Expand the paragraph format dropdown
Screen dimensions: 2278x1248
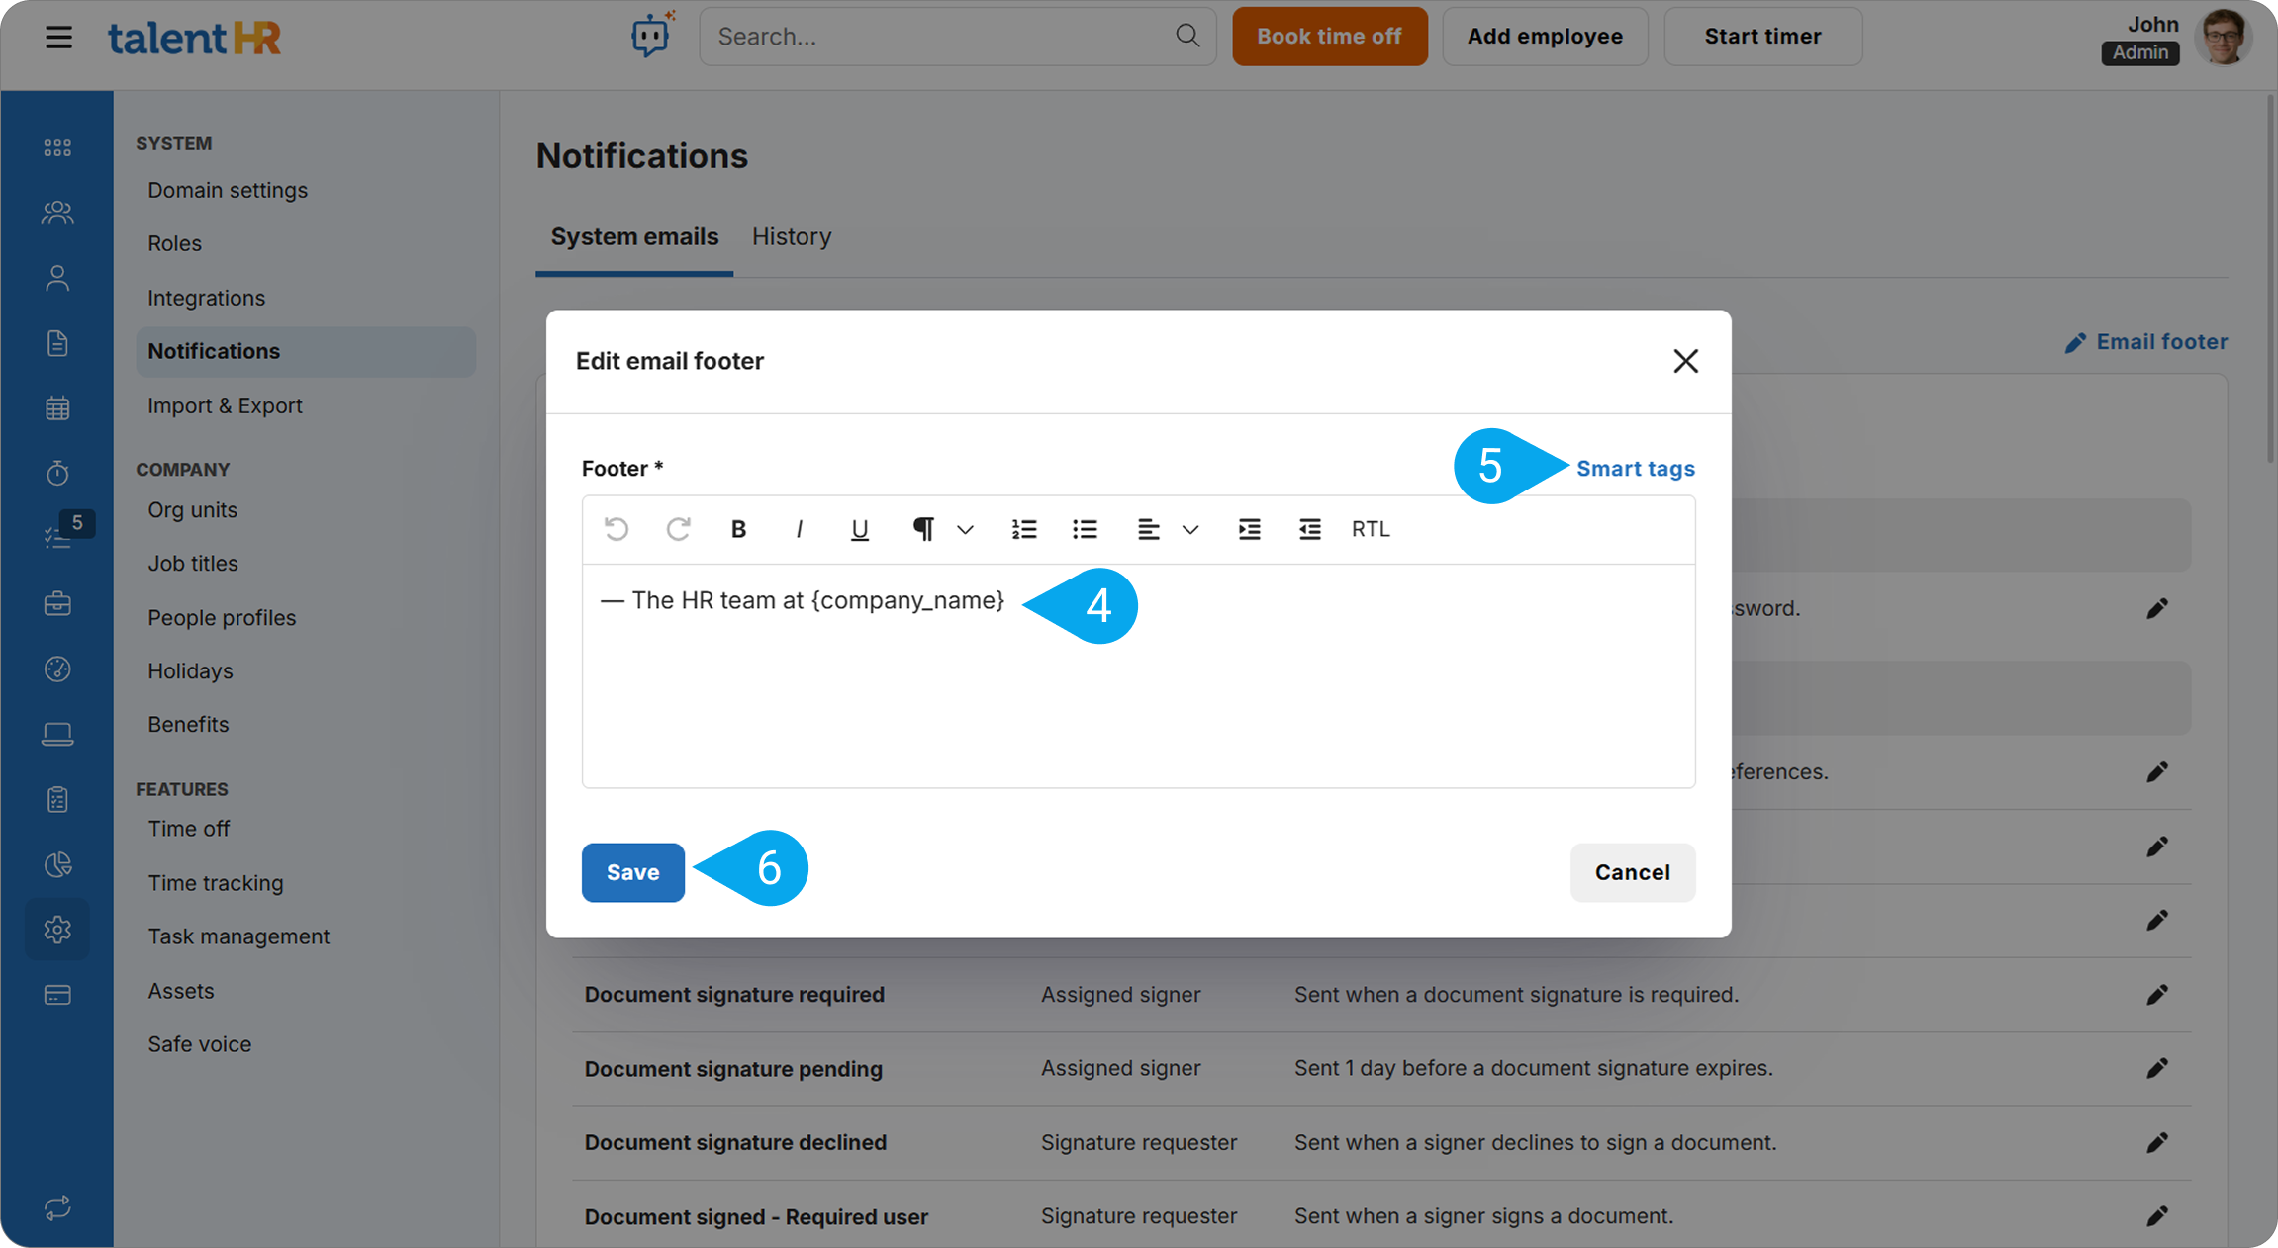965,529
